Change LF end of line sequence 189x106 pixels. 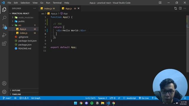click(119, 98)
